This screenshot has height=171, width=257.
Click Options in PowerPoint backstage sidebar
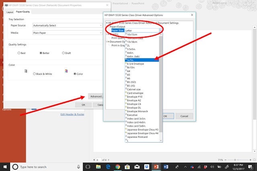pyautogui.click(x=7, y=109)
